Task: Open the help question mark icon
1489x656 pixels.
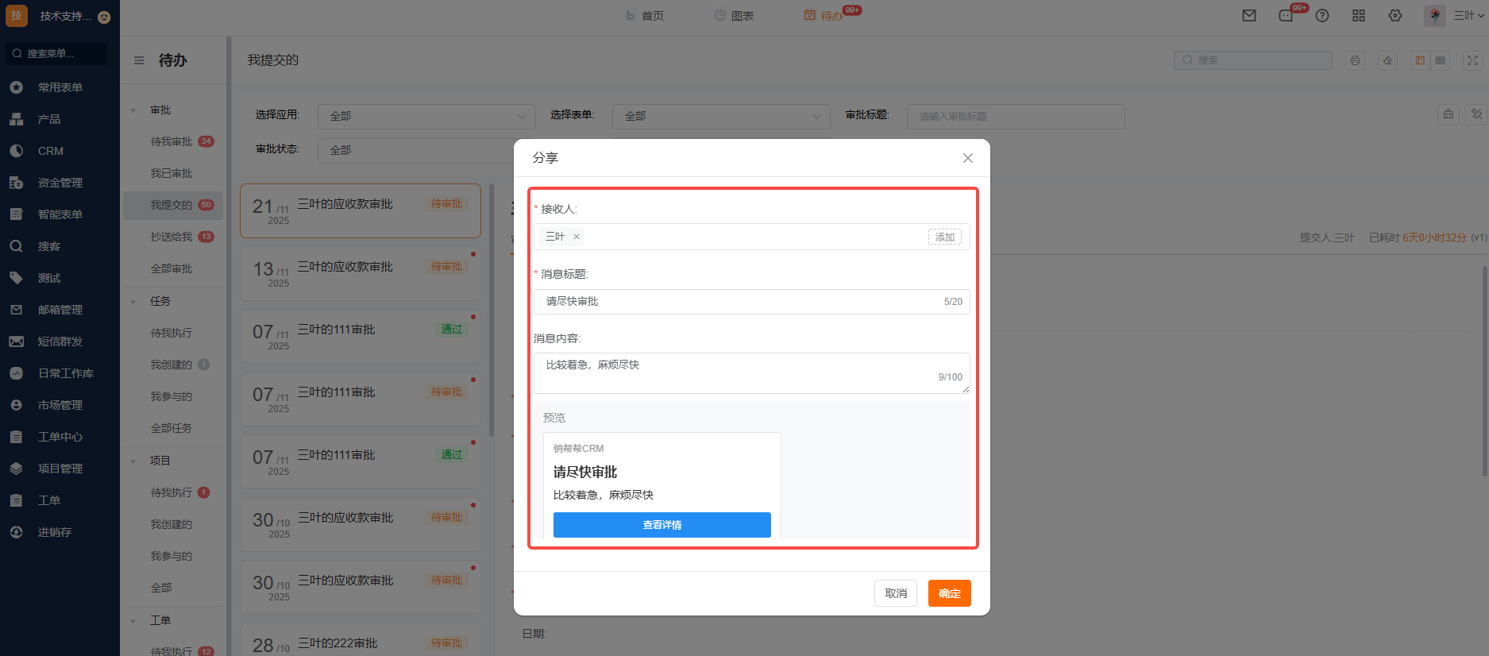Action: coord(1322,16)
